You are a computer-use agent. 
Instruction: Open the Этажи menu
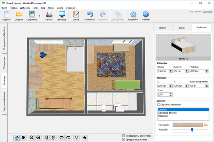51,8
